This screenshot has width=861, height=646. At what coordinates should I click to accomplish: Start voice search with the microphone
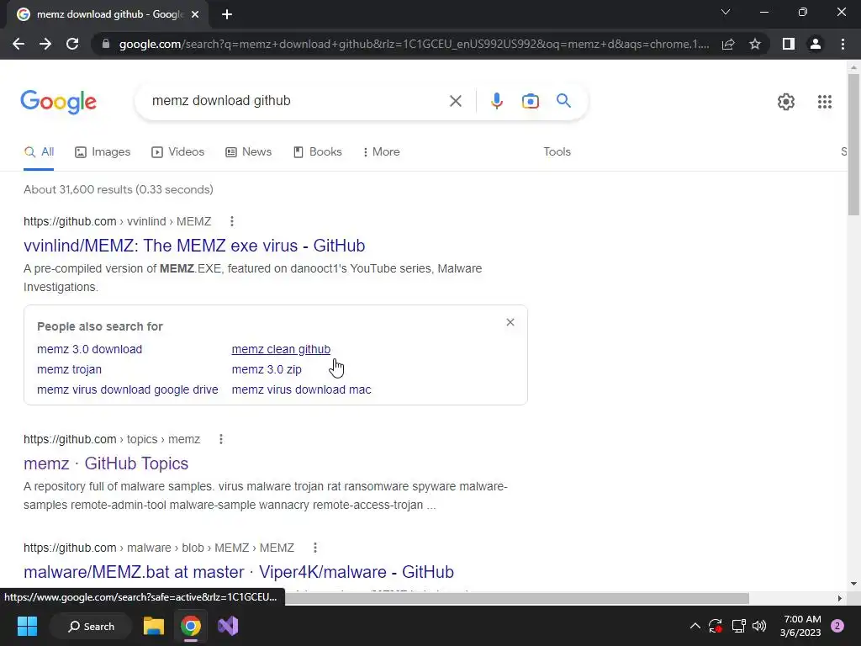496,101
